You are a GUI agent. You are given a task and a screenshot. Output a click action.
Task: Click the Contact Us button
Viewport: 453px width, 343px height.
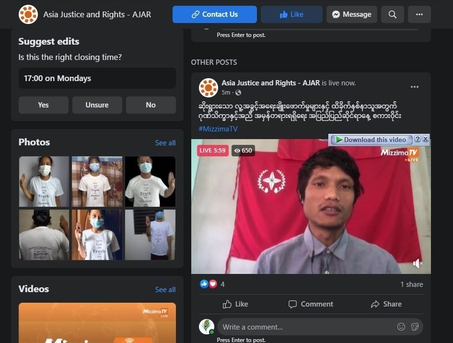pos(215,14)
